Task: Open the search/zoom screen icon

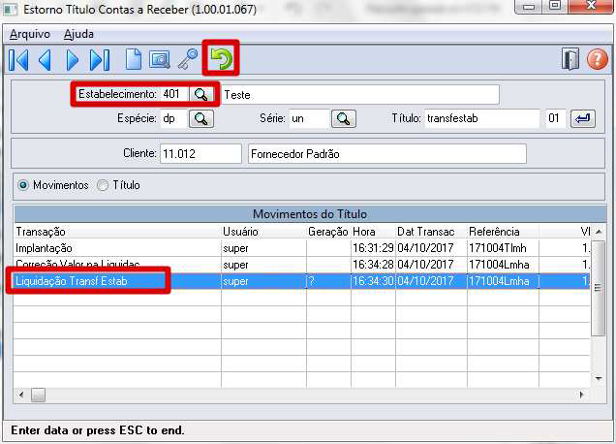Action: (x=160, y=60)
